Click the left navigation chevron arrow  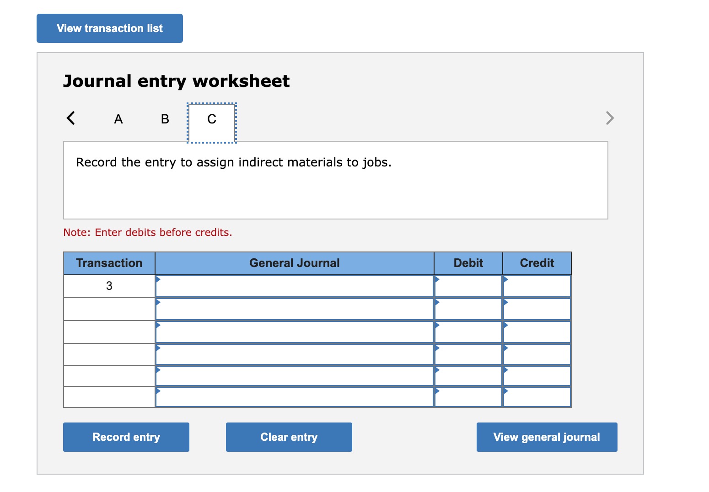tap(71, 118)
